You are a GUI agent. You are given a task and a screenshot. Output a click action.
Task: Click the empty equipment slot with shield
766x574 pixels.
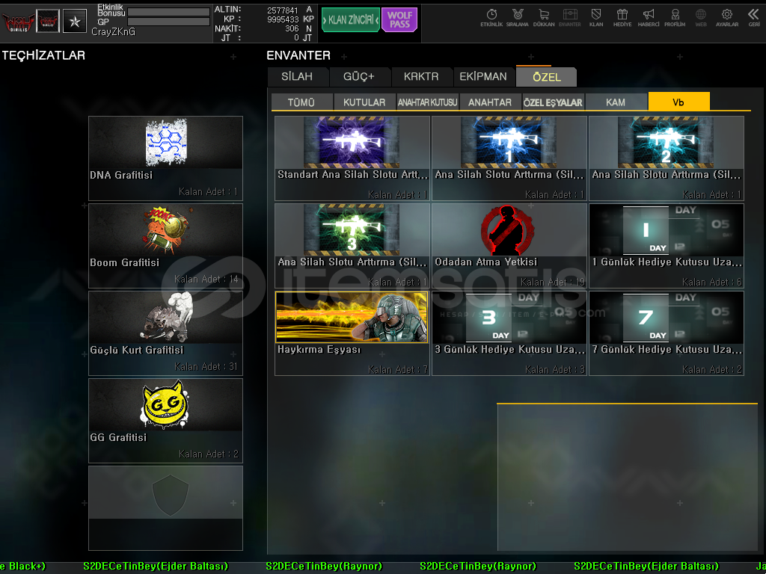point(165,507)
